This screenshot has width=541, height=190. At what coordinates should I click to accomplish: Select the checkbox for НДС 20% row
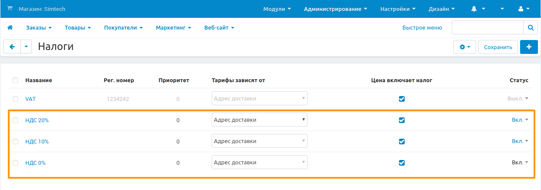pyautogui.click(x=16, y=120)
